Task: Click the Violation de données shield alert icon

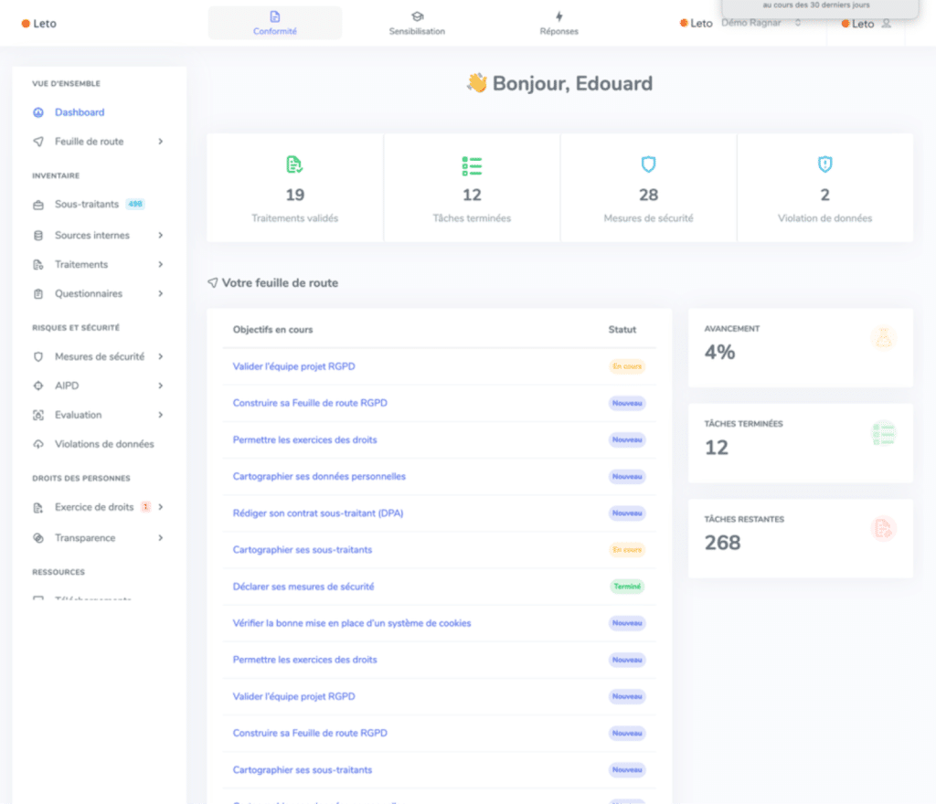Action: [824, 165]
